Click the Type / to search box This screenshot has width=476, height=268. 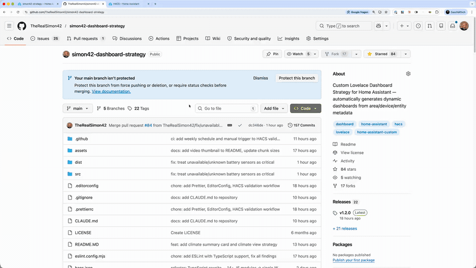coord(344,26)
